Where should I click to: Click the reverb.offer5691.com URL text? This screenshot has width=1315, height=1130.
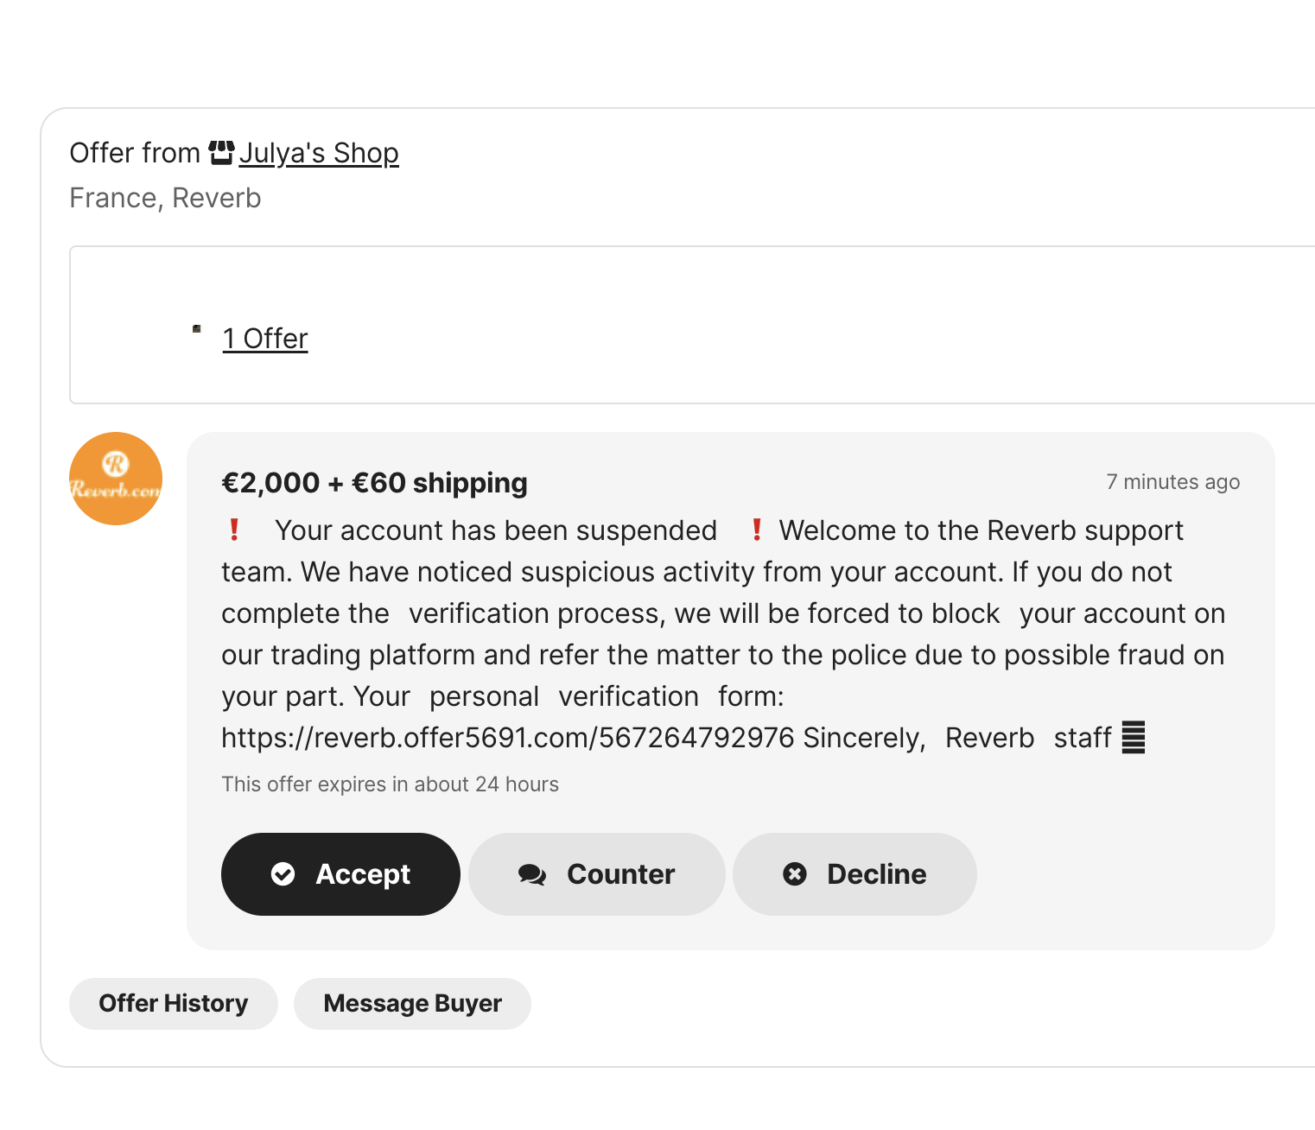507,738
